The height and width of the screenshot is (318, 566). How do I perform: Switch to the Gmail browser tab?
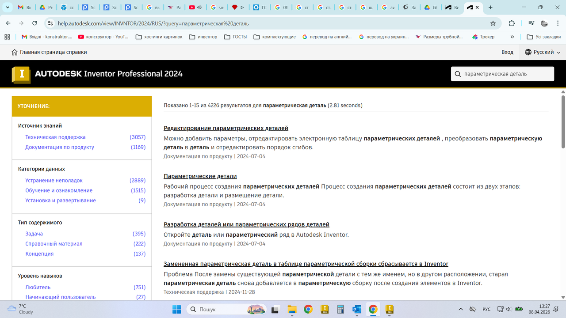click(x=25, y=8)
